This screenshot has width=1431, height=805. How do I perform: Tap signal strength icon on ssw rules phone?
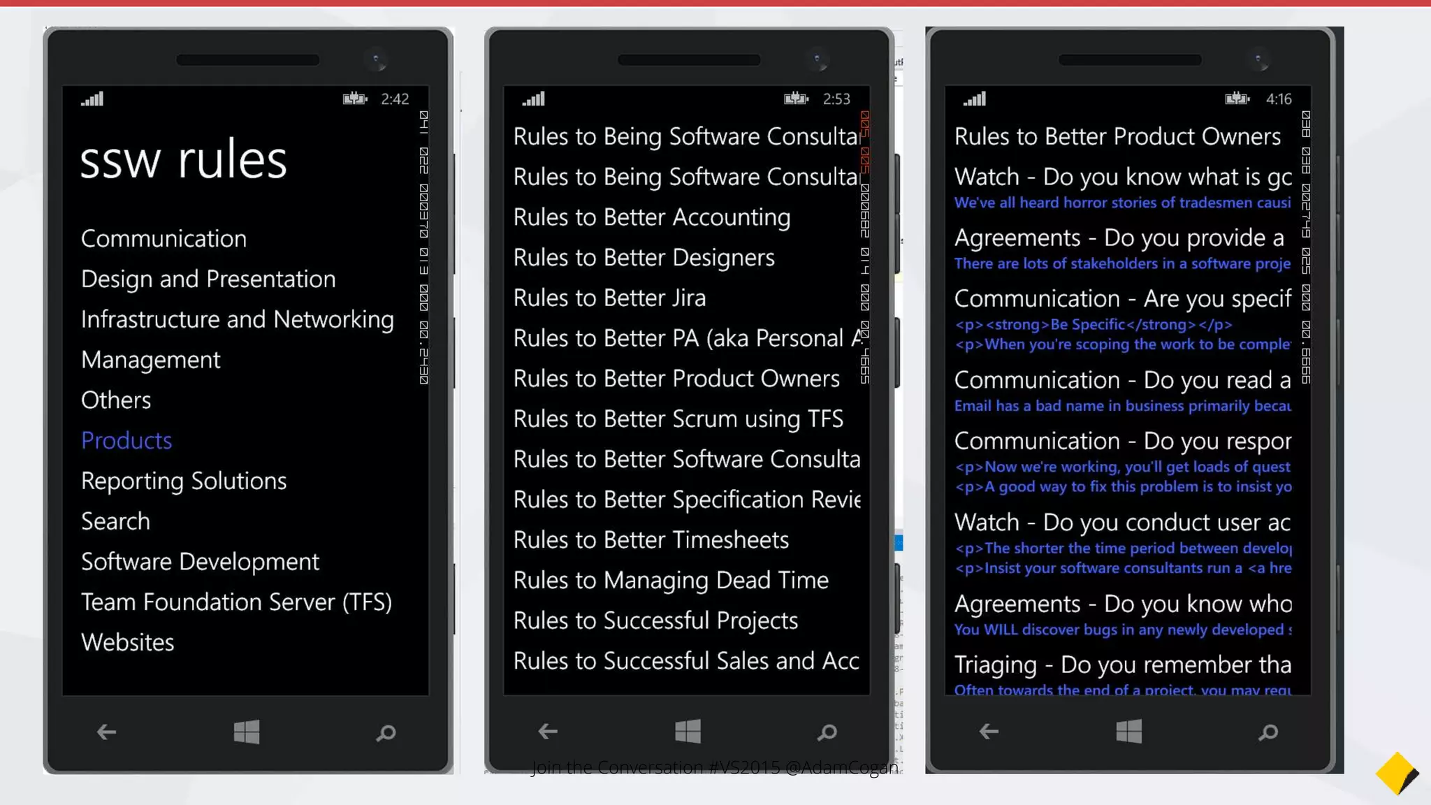(92, 99)
